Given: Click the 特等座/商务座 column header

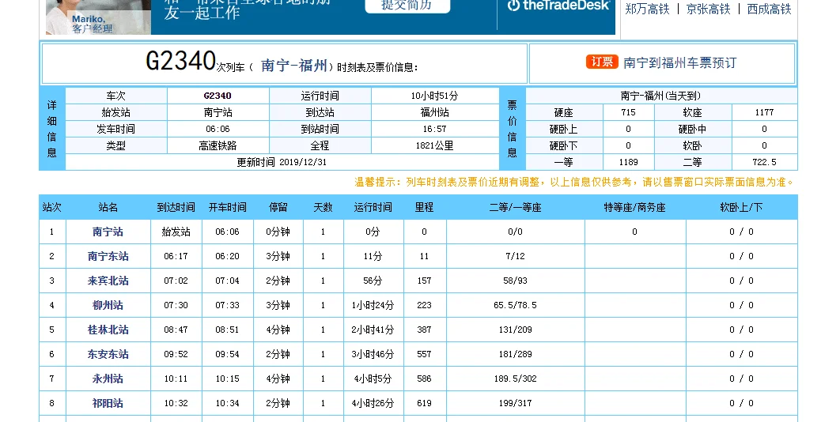Looking at the screenshot, I should [635, 207].
